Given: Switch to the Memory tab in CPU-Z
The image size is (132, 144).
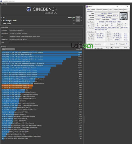Looking at the screenshot, I should (106, 10).
